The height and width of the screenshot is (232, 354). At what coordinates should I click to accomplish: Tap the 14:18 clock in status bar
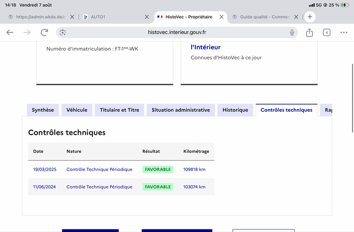click(10, 5)
